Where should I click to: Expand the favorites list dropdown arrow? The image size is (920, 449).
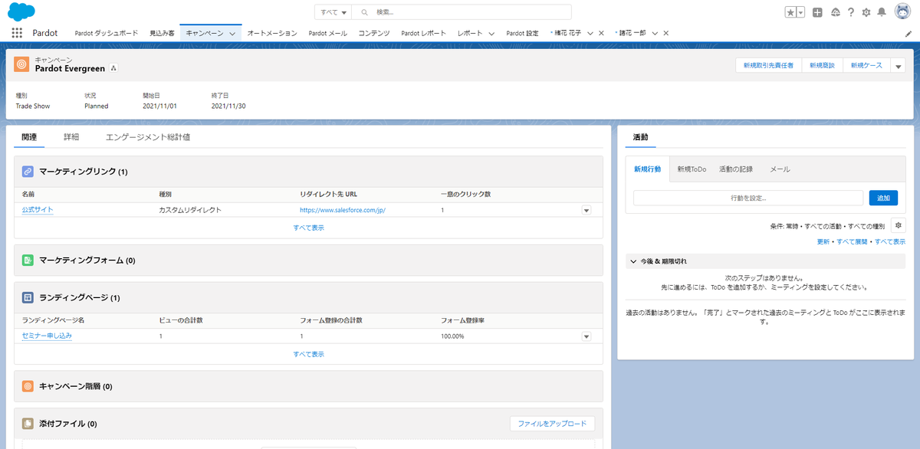coord(801,12)
